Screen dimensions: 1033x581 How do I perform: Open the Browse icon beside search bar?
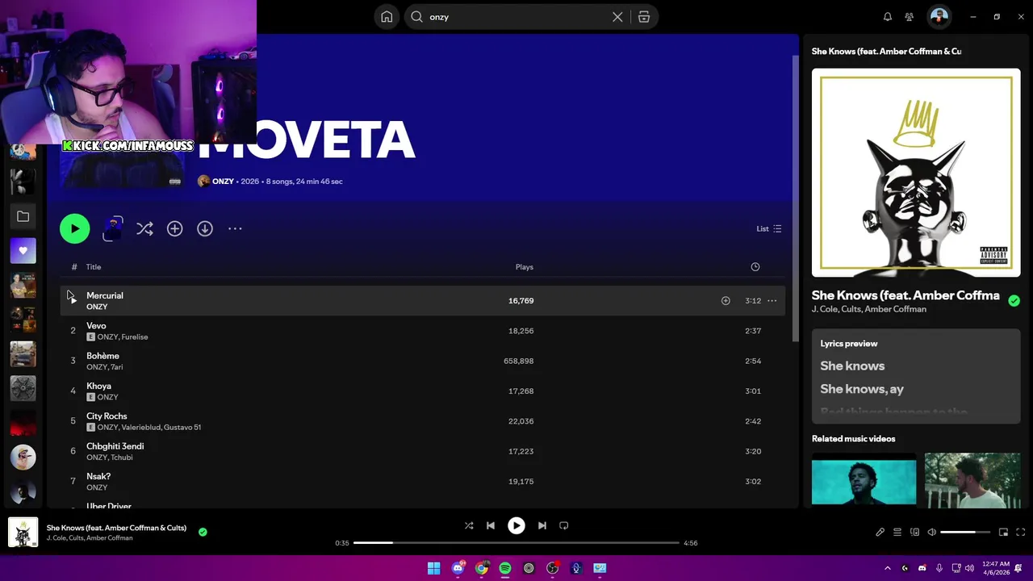[x=644, y=17]
